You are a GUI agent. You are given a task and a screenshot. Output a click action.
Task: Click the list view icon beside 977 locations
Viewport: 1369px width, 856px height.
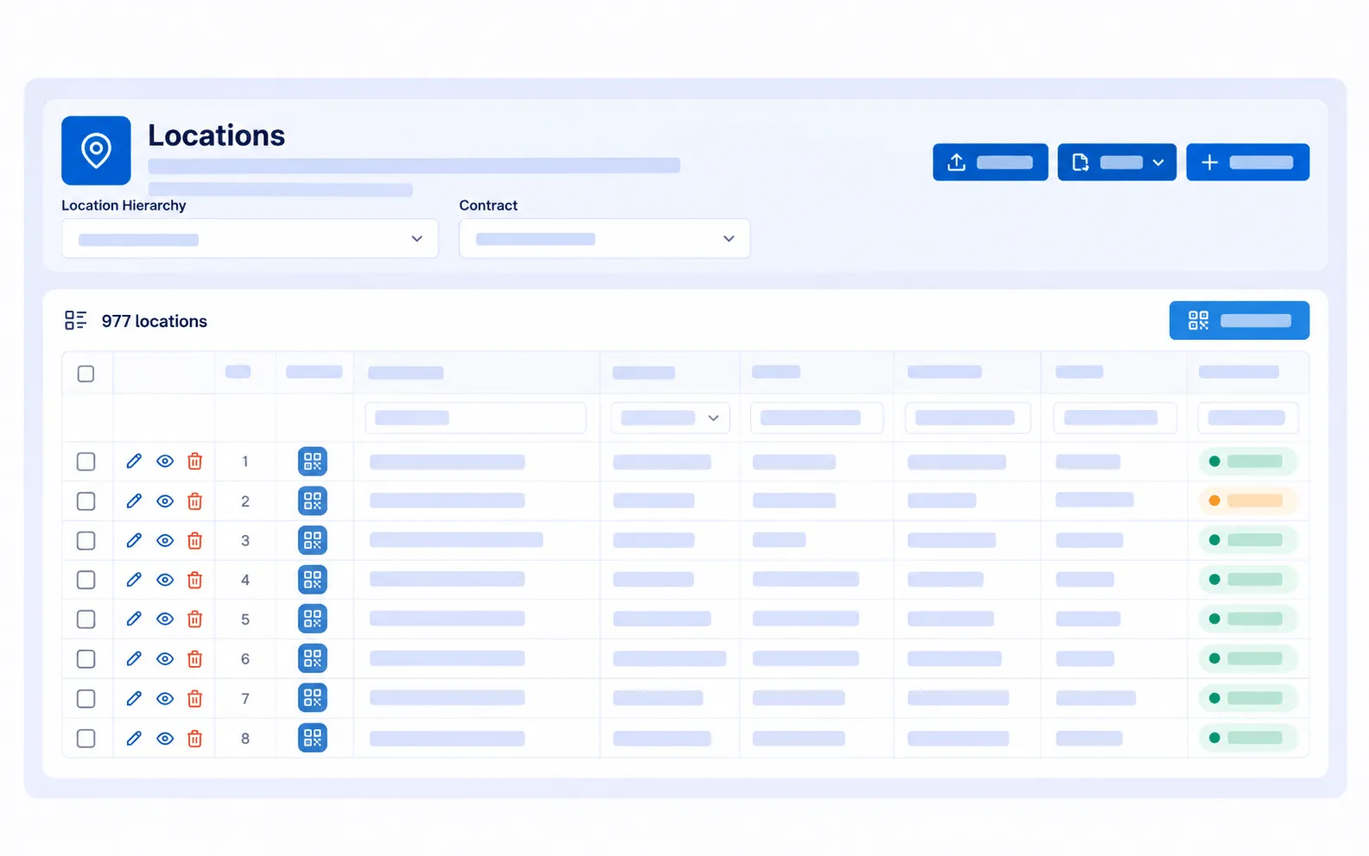tap(76, 321)
